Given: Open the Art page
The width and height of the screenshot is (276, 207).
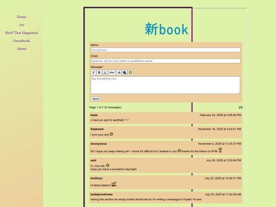Looking at the screenshot, I should click(21, 25).
